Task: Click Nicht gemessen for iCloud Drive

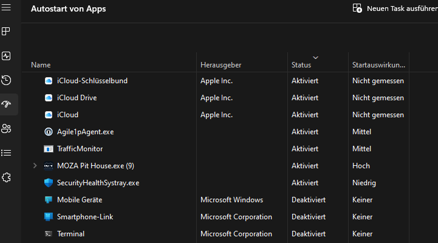Action: tap(378, 98)
